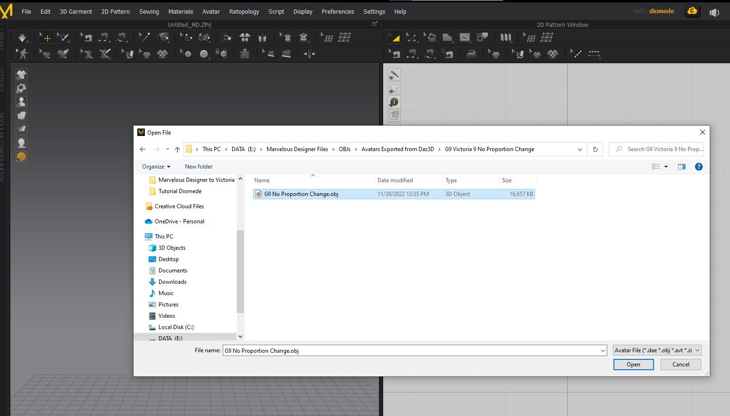Toggle grid mesh display icon in 3D window sidebar
This screenshot has height=416, width=730.
21,116
